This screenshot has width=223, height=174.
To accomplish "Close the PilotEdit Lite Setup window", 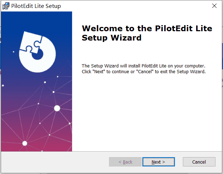I will pos(214,6).
